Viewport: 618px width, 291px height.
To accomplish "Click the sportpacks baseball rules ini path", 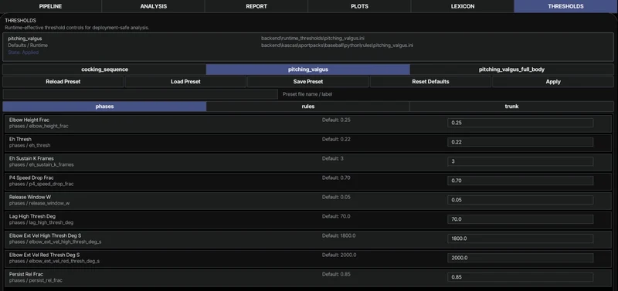I will pyautogui.click(x=337, y=46).
